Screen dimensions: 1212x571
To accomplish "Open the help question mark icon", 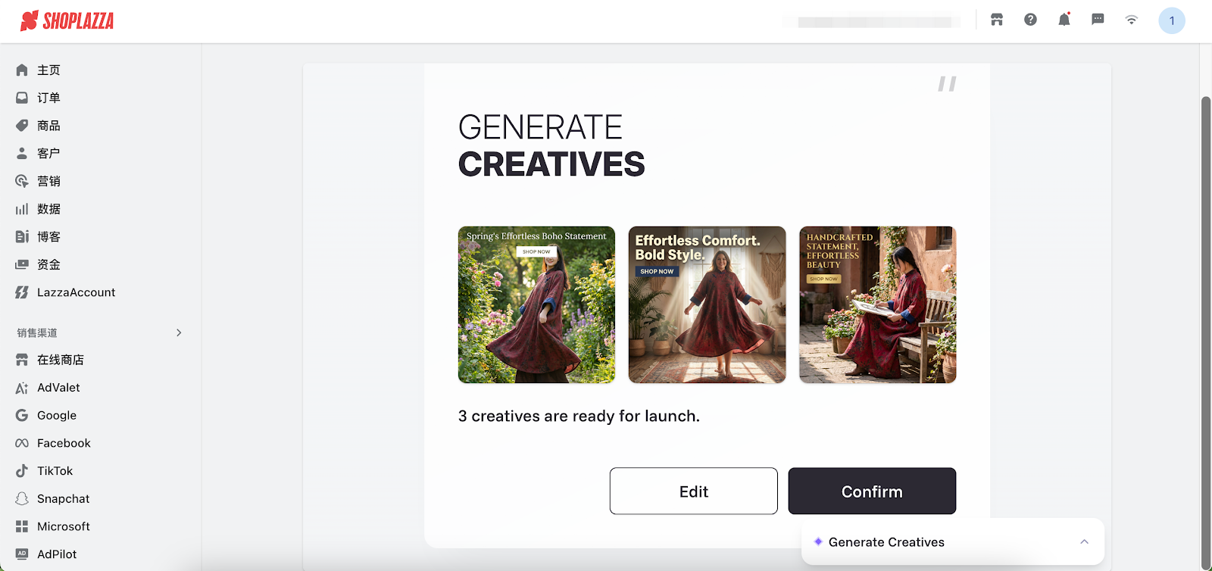I will pyautogui.click(x=1030, y=20).
